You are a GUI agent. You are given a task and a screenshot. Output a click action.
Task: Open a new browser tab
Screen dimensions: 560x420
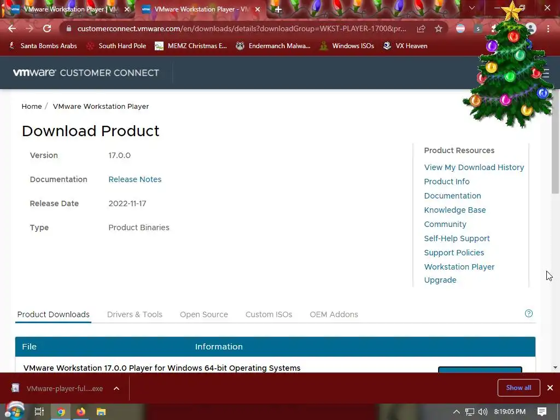[278, 9]
